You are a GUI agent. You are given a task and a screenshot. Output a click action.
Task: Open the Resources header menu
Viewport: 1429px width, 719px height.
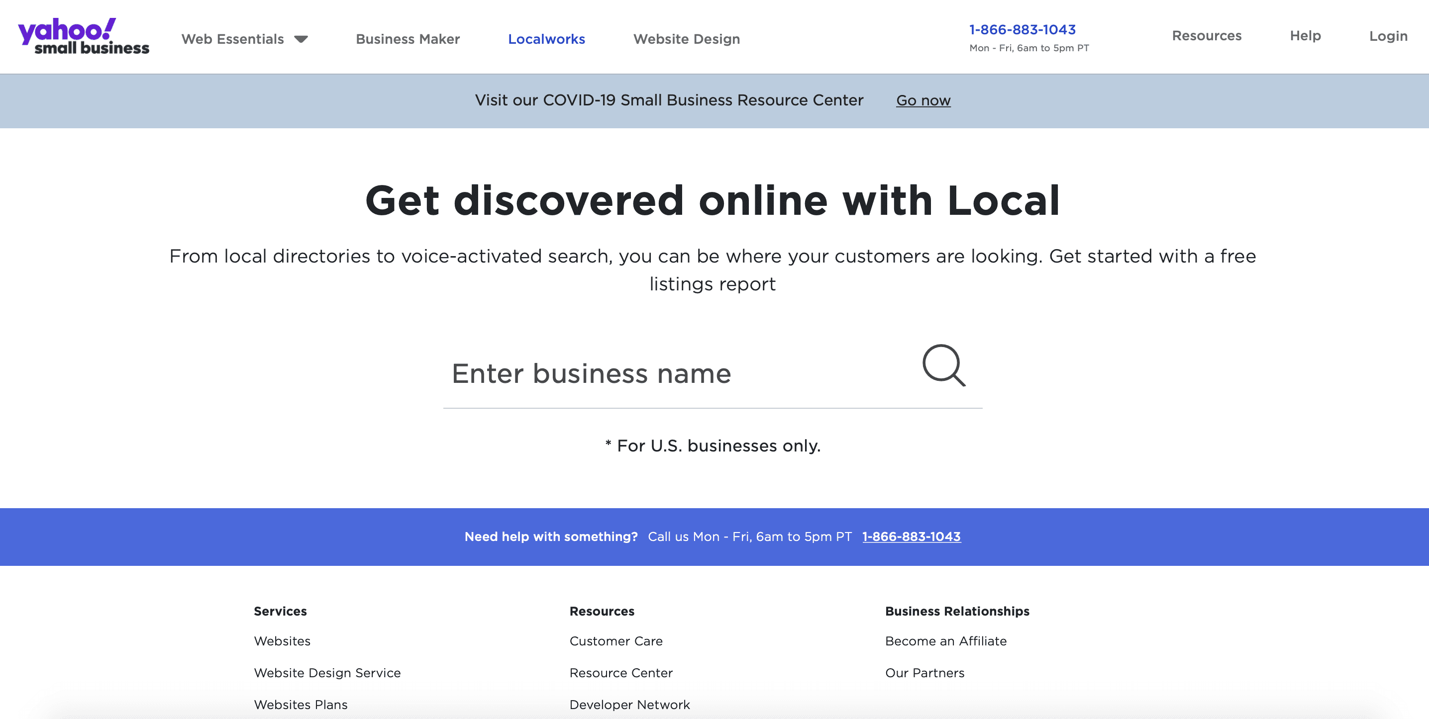tap(1207, 35)
